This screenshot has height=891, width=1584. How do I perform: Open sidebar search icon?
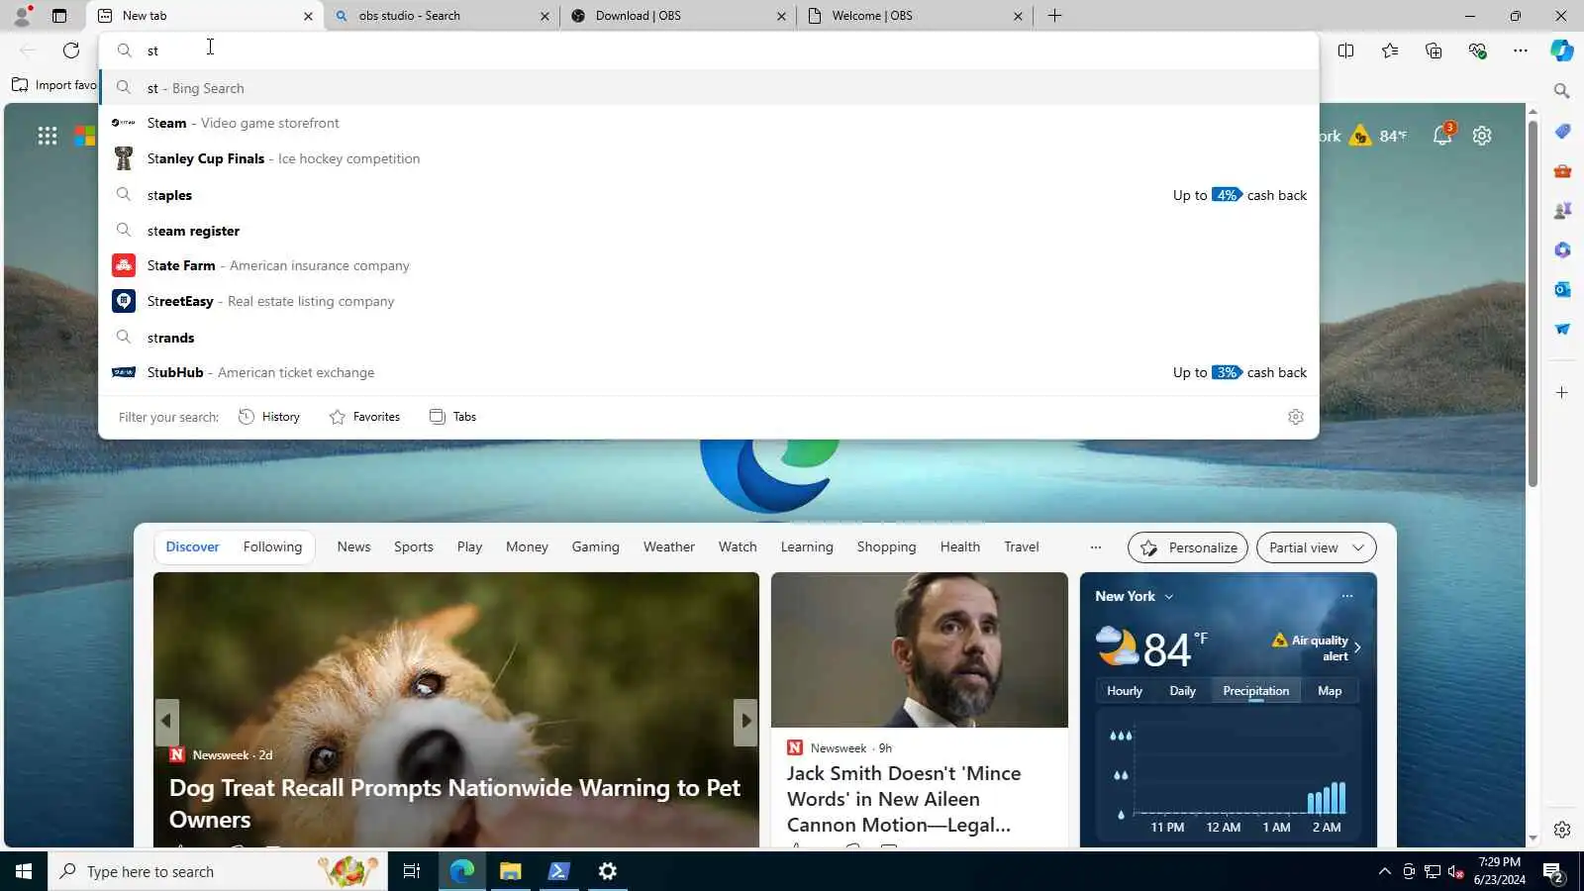tap(1562, 91)
